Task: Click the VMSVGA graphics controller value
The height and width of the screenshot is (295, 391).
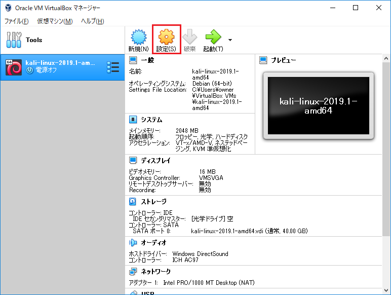Action: pyautogui.click(x=211, y=178)
